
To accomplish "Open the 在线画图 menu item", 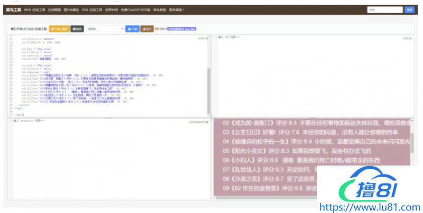I will pyautogui.click(x=56, y=9).
